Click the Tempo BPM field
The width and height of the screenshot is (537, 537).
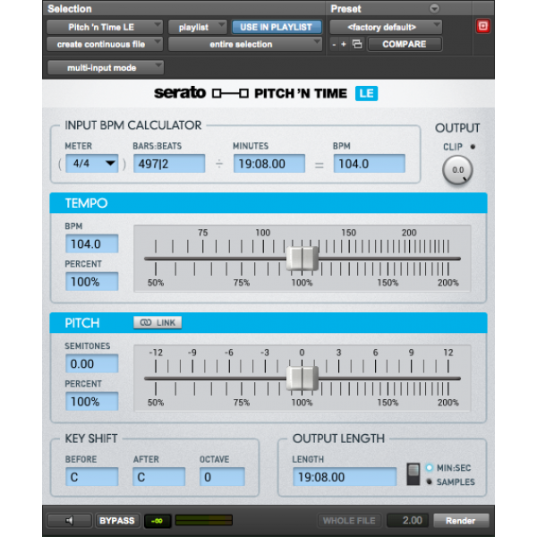92,243
